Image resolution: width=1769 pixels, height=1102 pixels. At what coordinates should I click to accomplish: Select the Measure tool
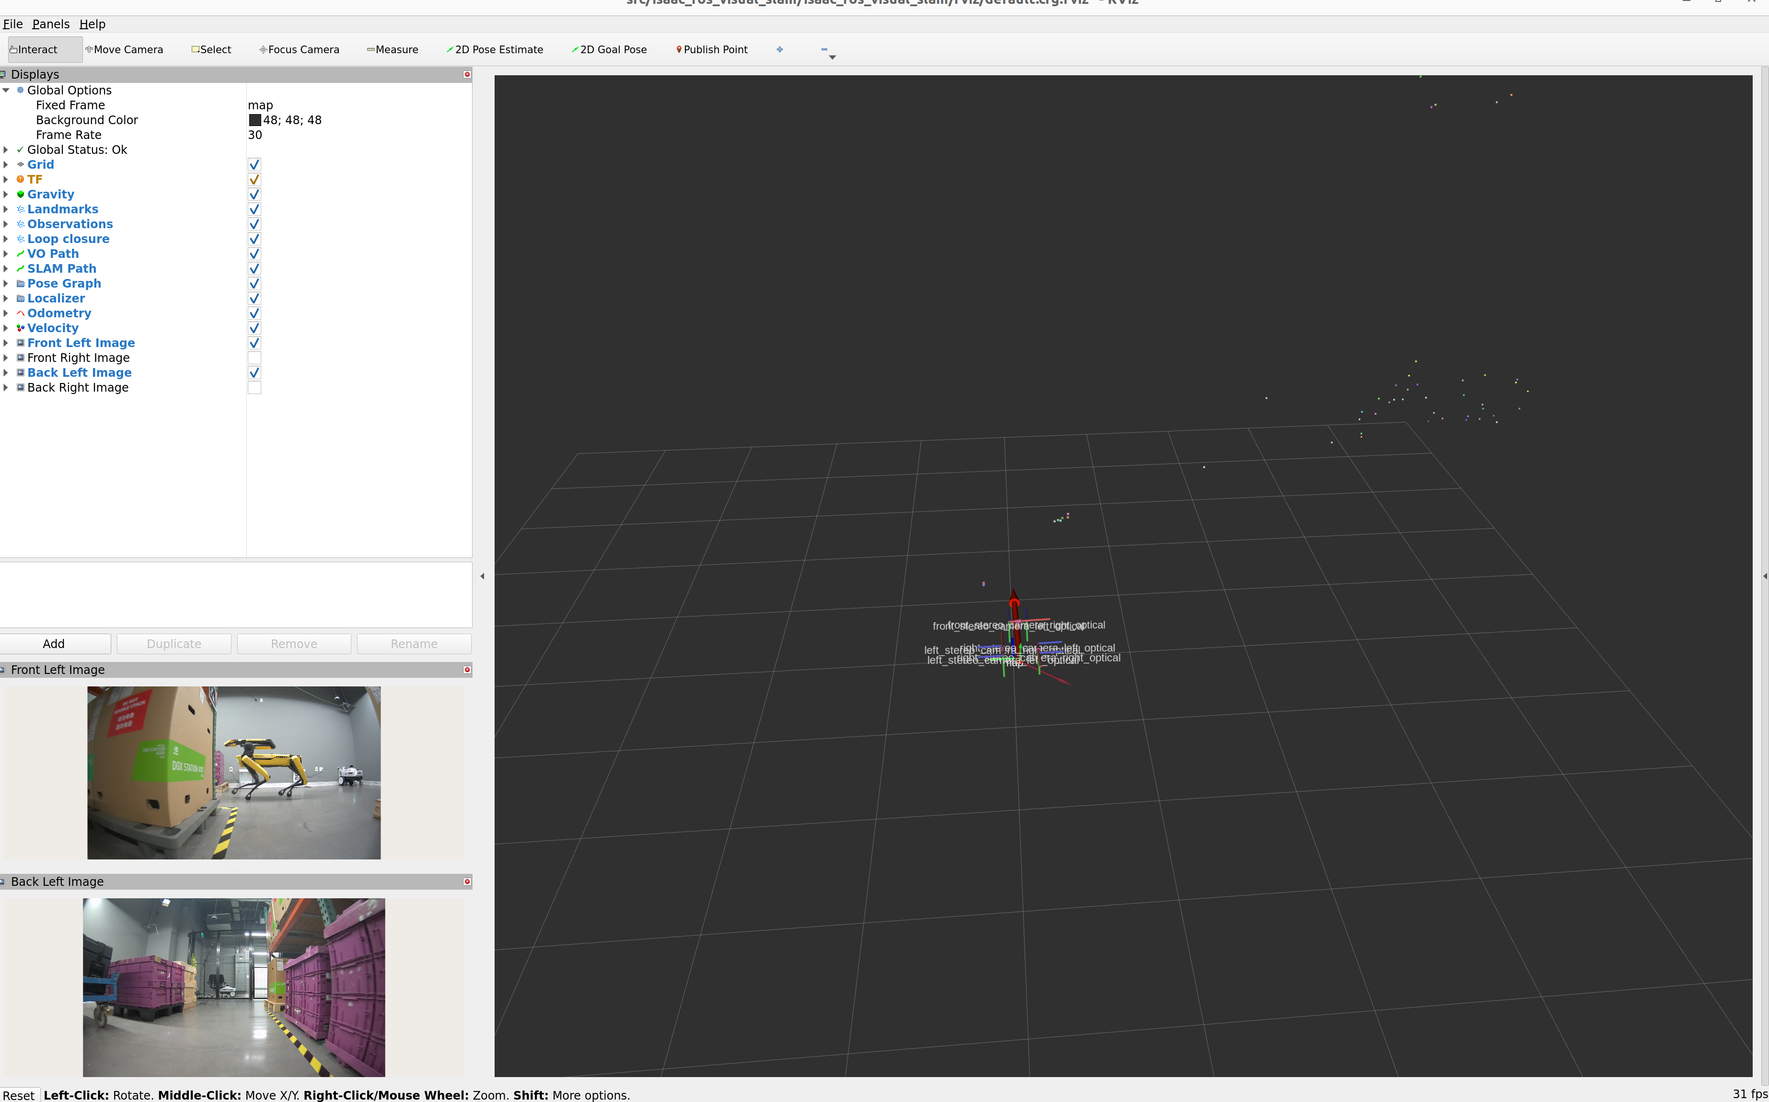[x=393, y=49]
